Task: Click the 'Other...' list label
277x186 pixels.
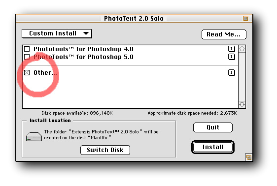Action: click(x=45, y=72)
